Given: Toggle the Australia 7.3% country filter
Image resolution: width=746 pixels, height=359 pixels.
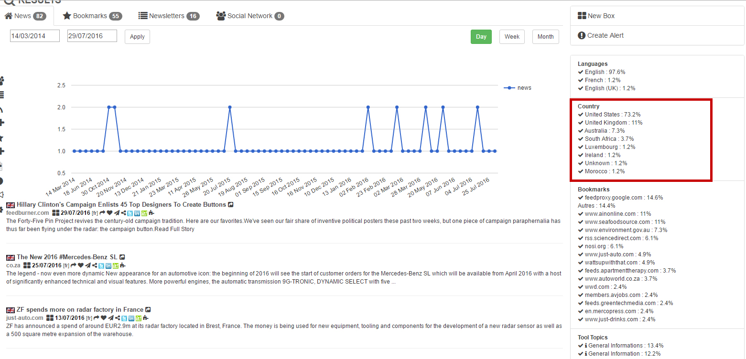Looking at the screenshot, I should click(601, 131).
